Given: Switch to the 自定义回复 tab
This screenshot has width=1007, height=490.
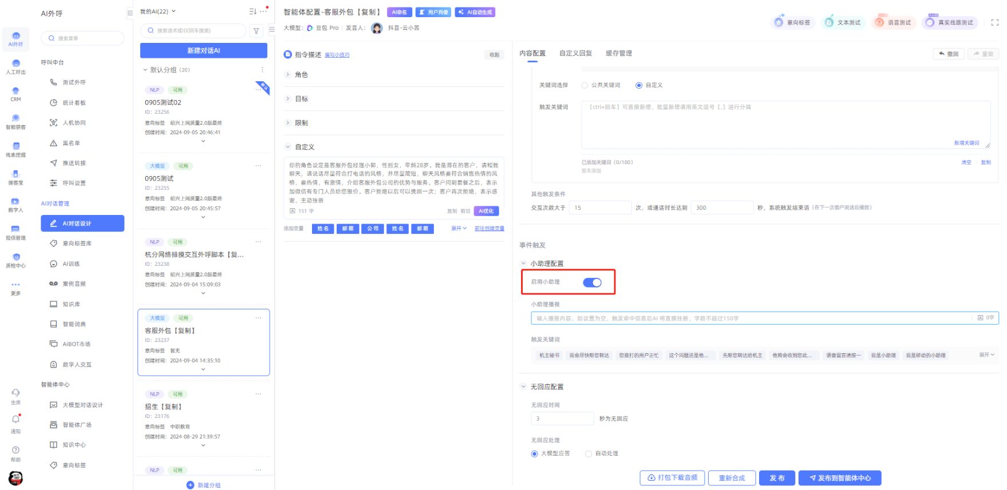Looking at the screenshot, I should tap(575, 53).
